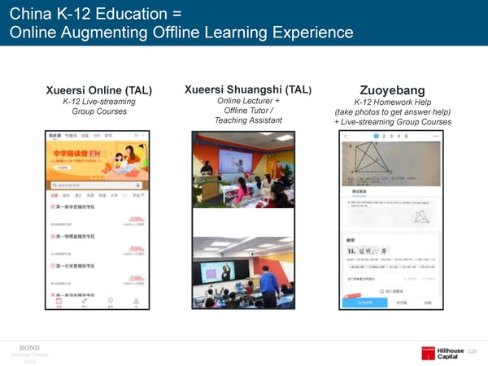Tap the shield icon in Xueersi bottom bar
This screenshot has width=488, height=366.
[110, 304]
